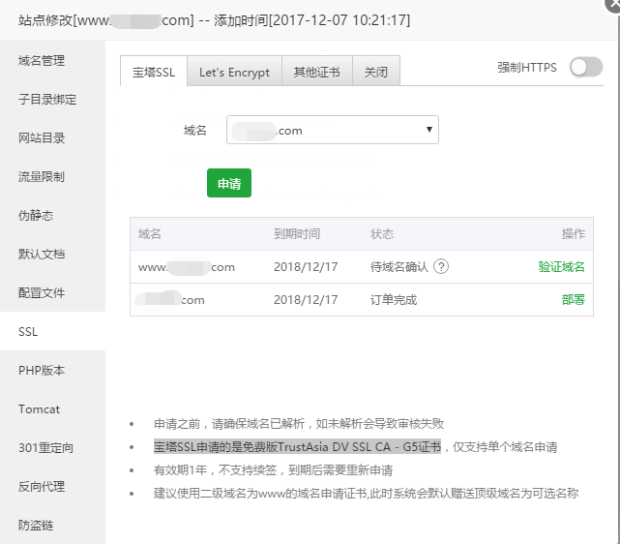The height and width of the screenshot is (544, 620).
Task: Click the 订单完成 status text
Action: point(394,299)
